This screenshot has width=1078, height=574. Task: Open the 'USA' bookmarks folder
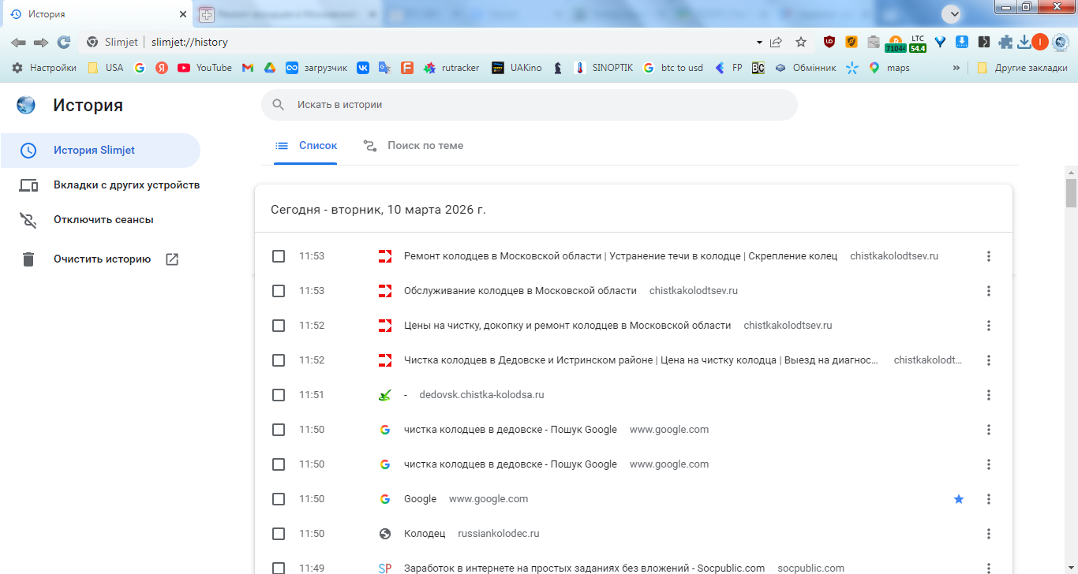click(x=105, y=68)
